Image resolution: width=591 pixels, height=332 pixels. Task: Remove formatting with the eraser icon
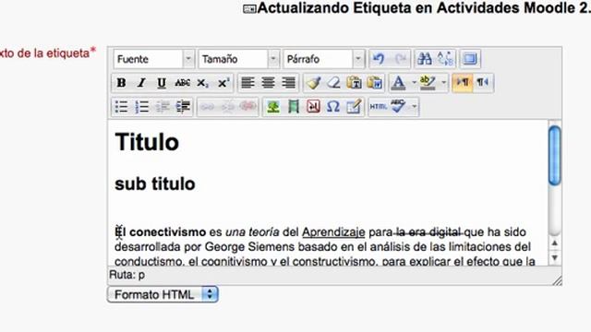click(x=333, y=83)
